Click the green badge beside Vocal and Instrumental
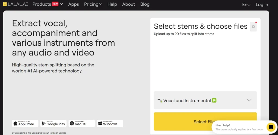Image resolution: width=278 pixels, height=135 pixels. (x=214, y=101)
